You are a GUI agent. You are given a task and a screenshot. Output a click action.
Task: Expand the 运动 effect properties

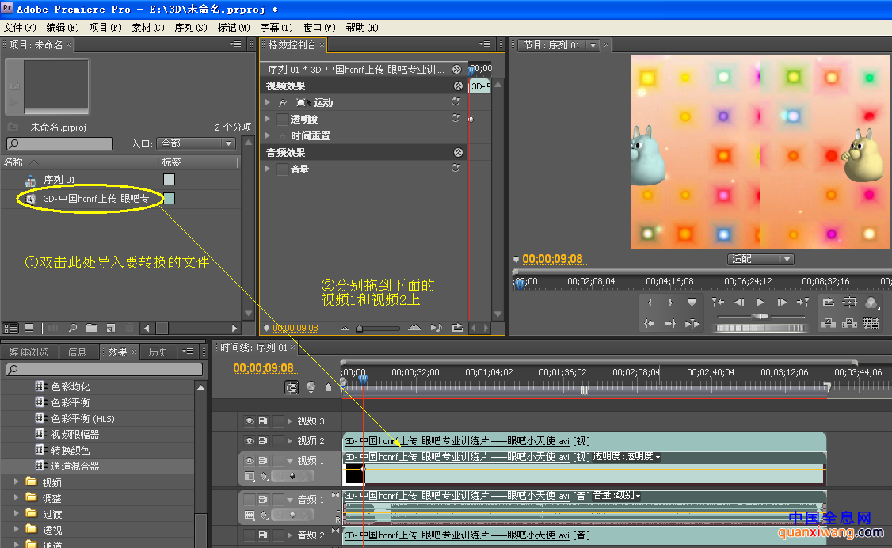268,102
